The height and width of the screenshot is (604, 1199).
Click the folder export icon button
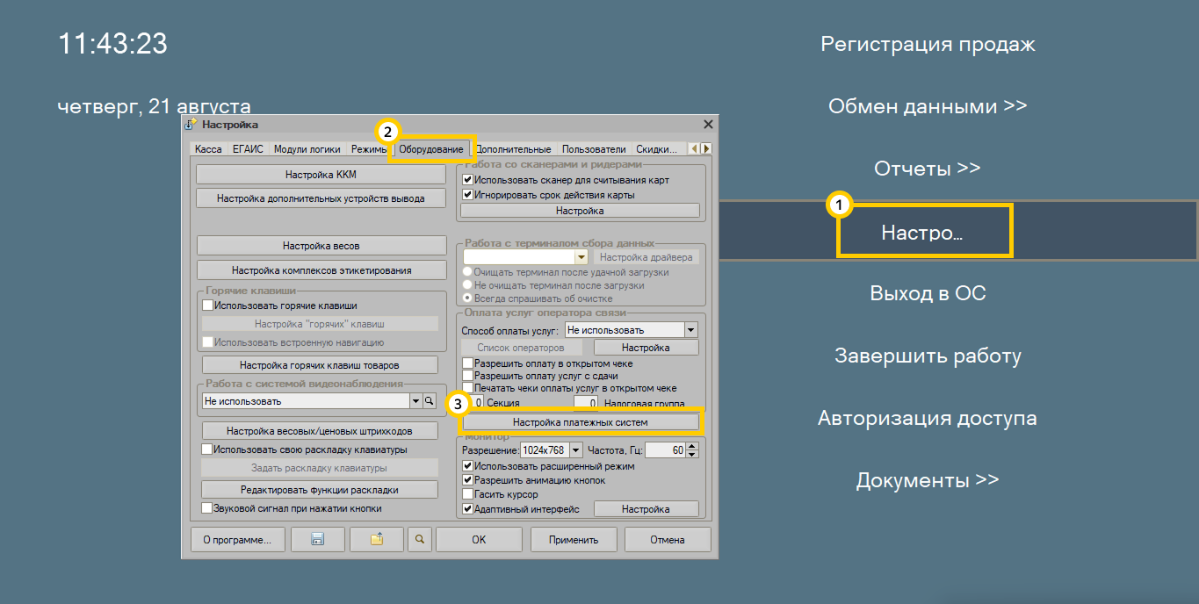click(x=376, y=540)
